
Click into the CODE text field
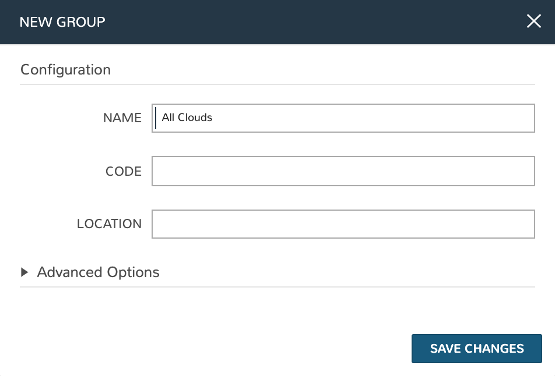coord(343,171)
